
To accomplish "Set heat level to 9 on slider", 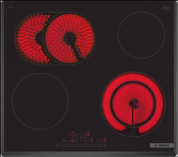I will pyautogui.click(x=105, y=145).
